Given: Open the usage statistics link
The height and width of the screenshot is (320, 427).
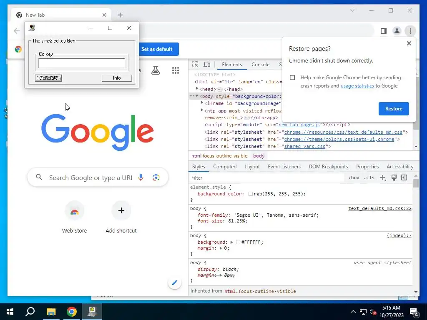Looking at the screenshot, I should click(x=357, y=86).
